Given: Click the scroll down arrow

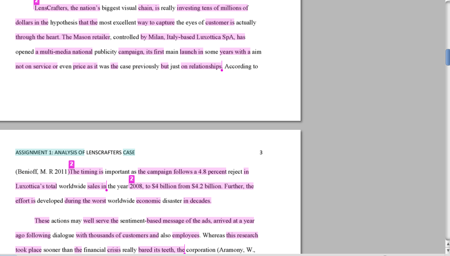Looking at the screenshot, I should [447, 250].
